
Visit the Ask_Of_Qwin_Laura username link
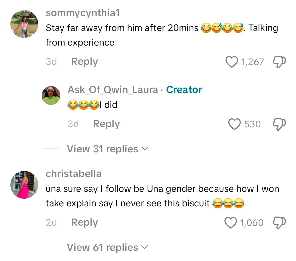[113, 90]
